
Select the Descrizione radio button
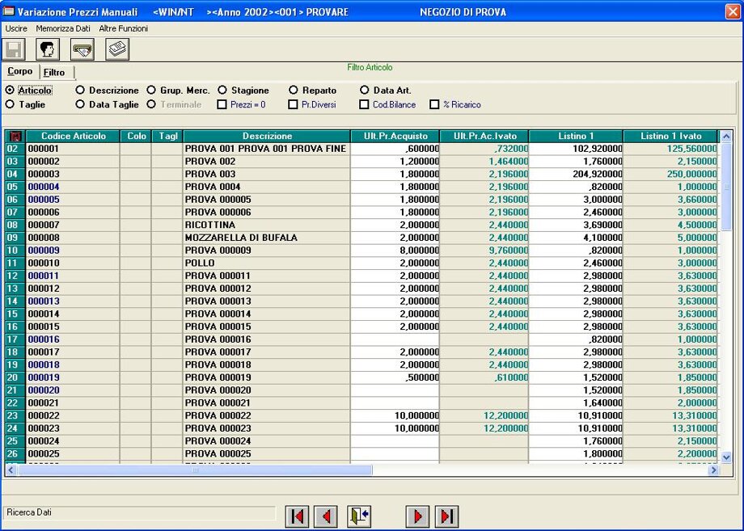(x=81, y=91)
